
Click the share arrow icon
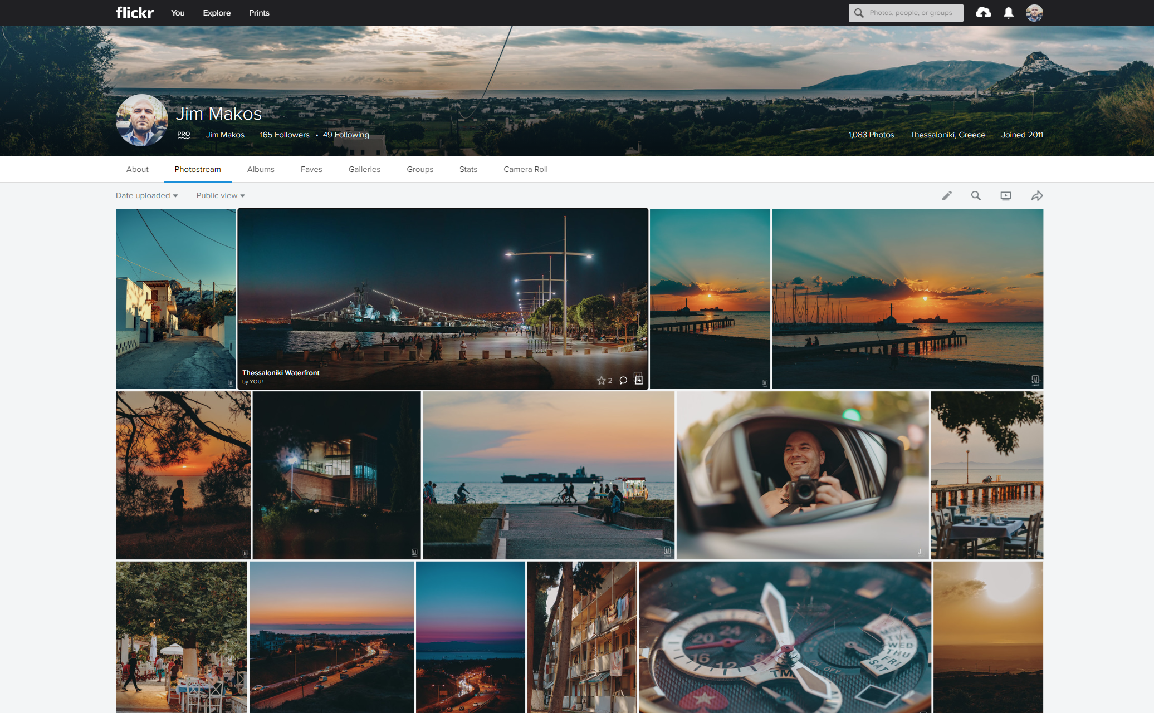point(1036,196)
